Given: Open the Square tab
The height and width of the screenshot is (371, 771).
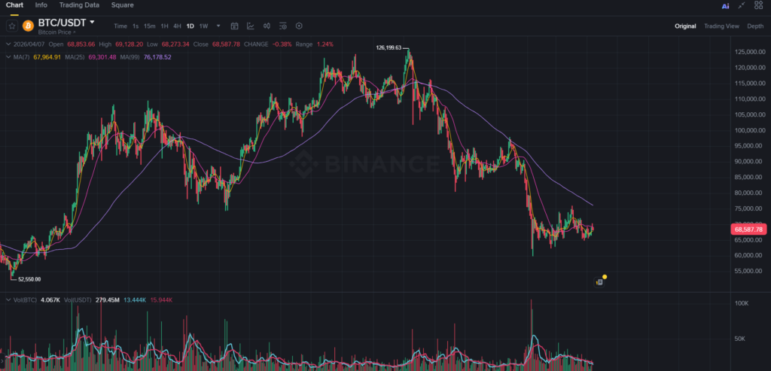Looking at the screenshot, I should 122,5.
